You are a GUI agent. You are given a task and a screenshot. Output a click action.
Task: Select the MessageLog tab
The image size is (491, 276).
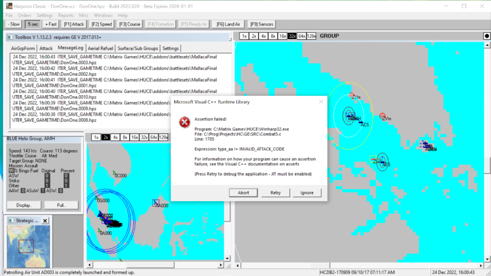click(70, 48)
